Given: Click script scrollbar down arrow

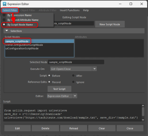Looking at the screenshot, I should 143,120.
